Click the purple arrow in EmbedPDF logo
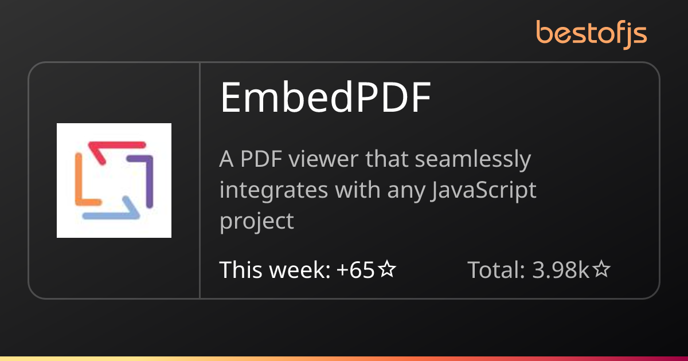This screenshot has height=361, width=688. [x=143, y=180]
